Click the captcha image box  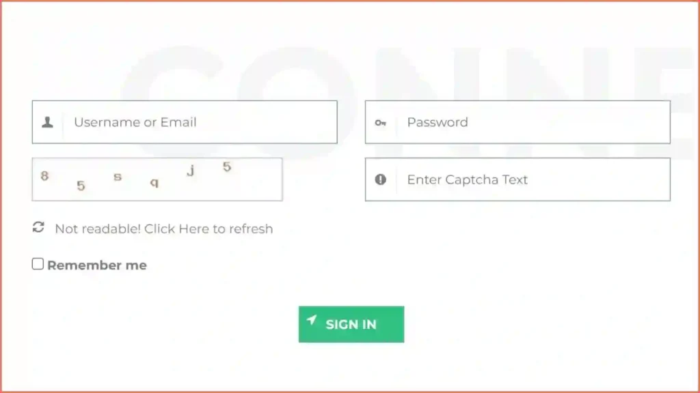click(x=157, y=179)
